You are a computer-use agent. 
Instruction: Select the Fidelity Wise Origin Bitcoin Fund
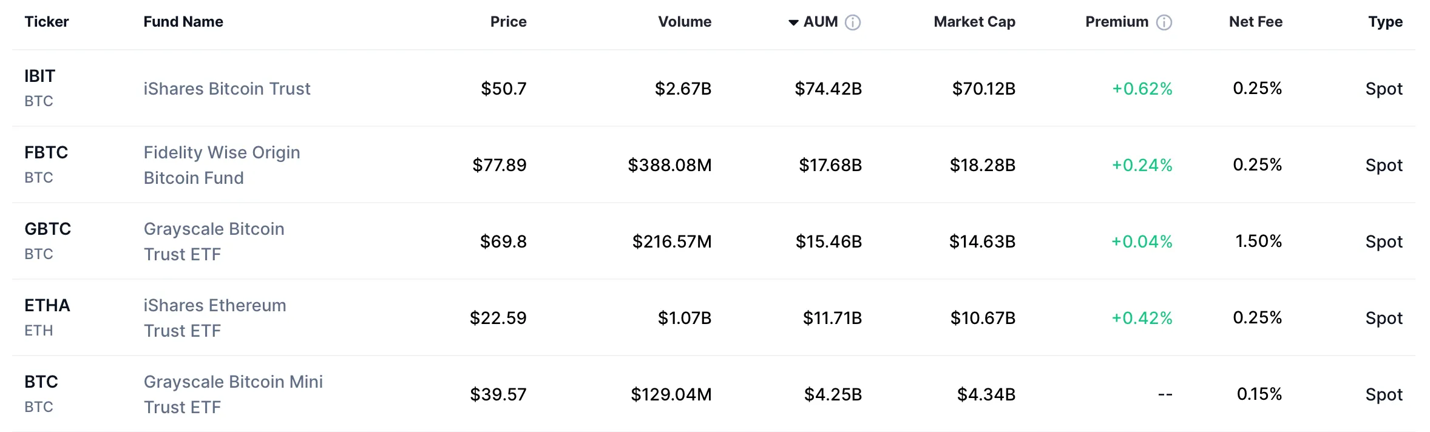222,165
